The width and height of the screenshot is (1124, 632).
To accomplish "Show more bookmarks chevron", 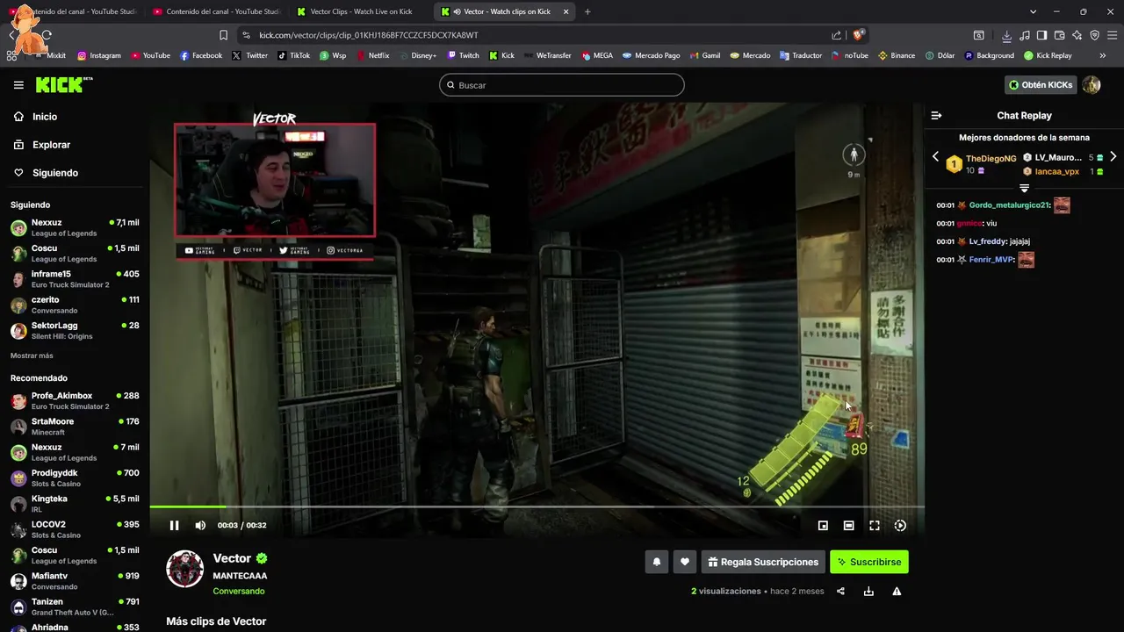I will 1103,55.
